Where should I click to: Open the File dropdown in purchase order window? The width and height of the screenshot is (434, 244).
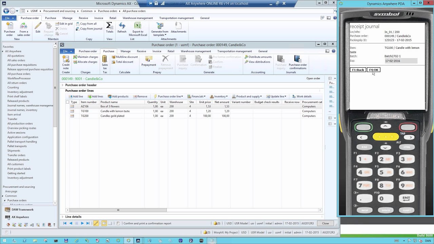(x=67, y=51)
